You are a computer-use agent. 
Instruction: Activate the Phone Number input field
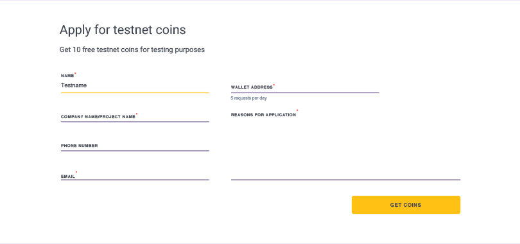pyautogui.click(x=135, y=146)
